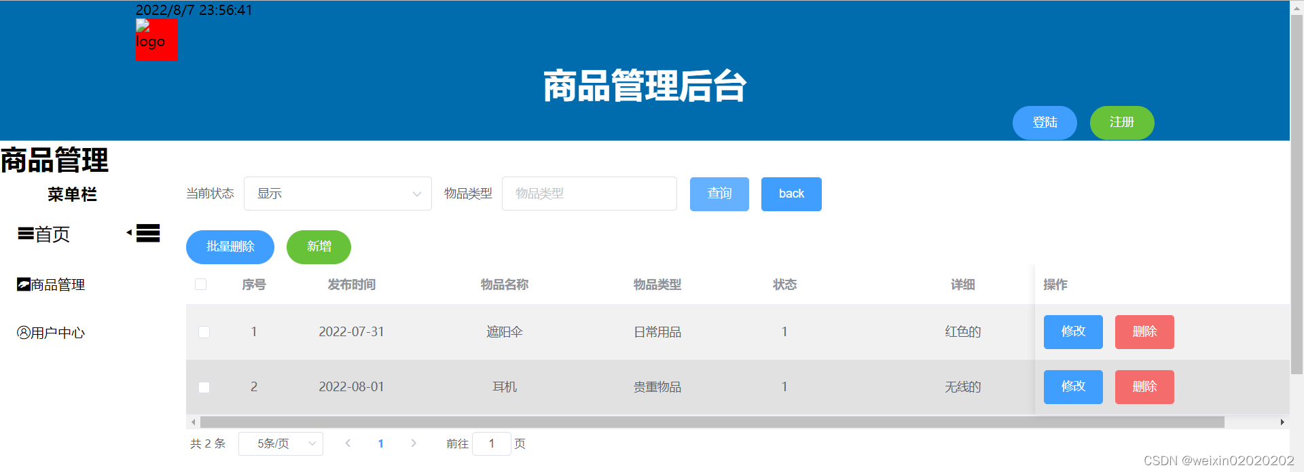
Task: Go to next page arrow in pagination
Action: point(414,443)
